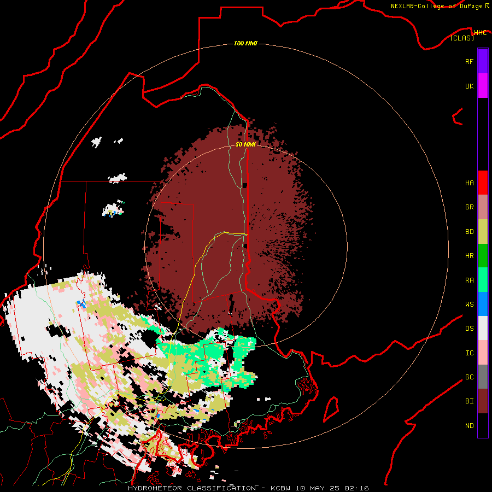
Task: Click the GR legend label
Action: pos(469,207)
